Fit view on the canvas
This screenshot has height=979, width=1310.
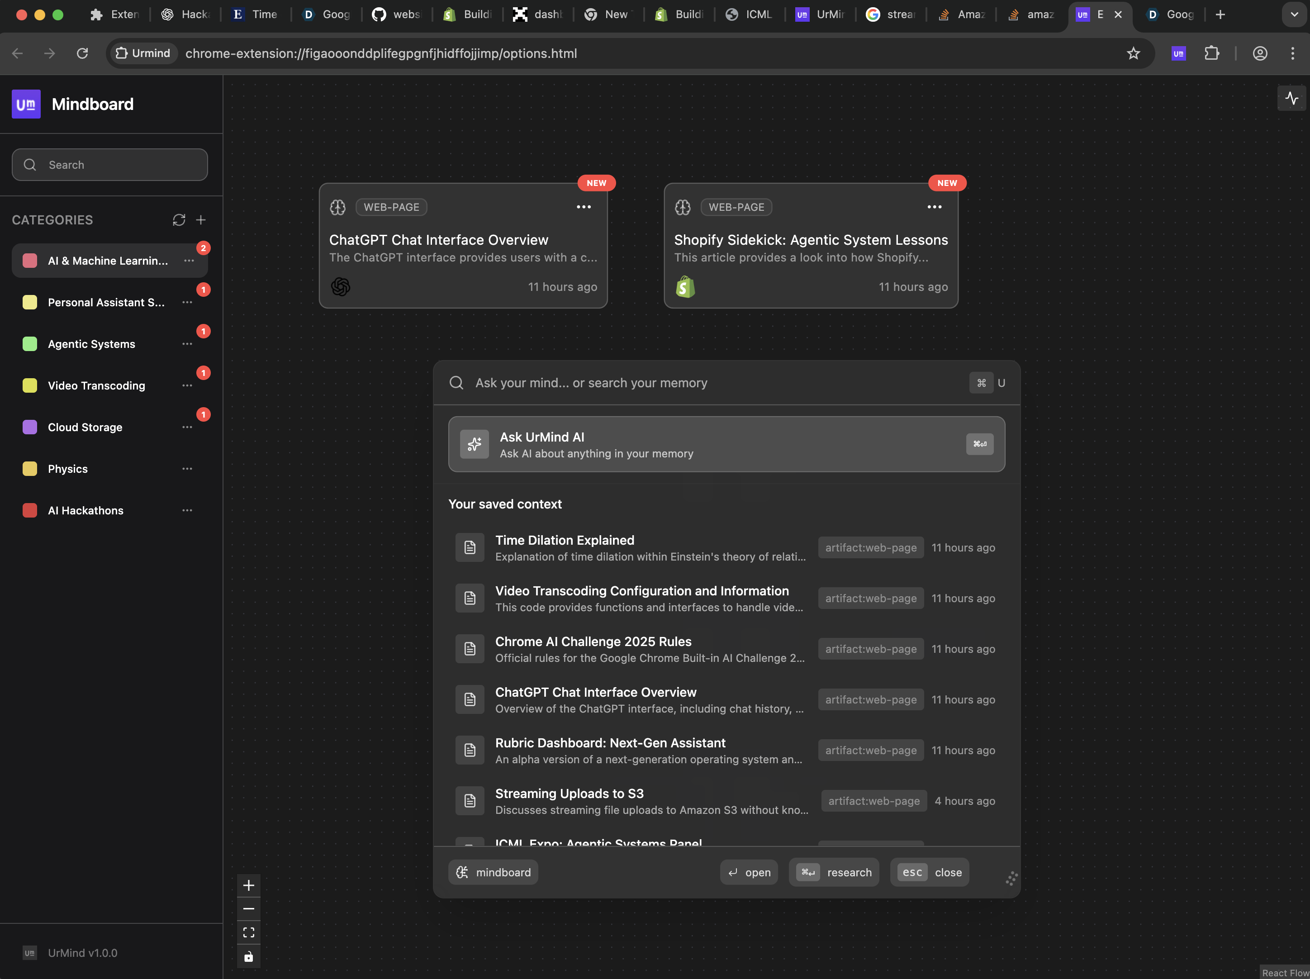point(249,932)
